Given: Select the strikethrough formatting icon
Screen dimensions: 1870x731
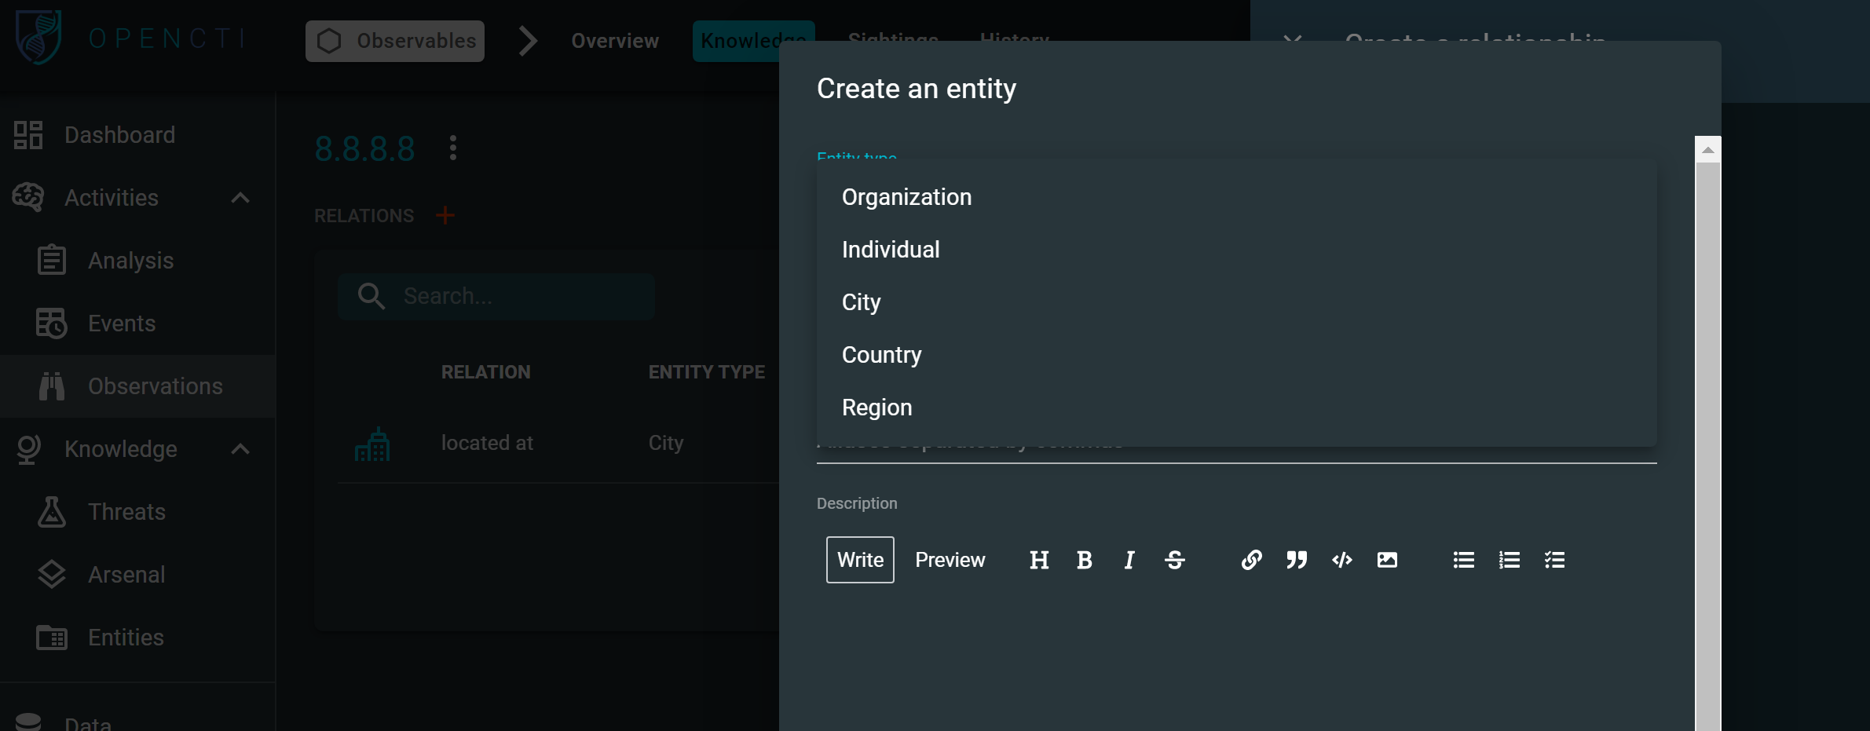Looking at the screenshot, I should [1174, 560].
